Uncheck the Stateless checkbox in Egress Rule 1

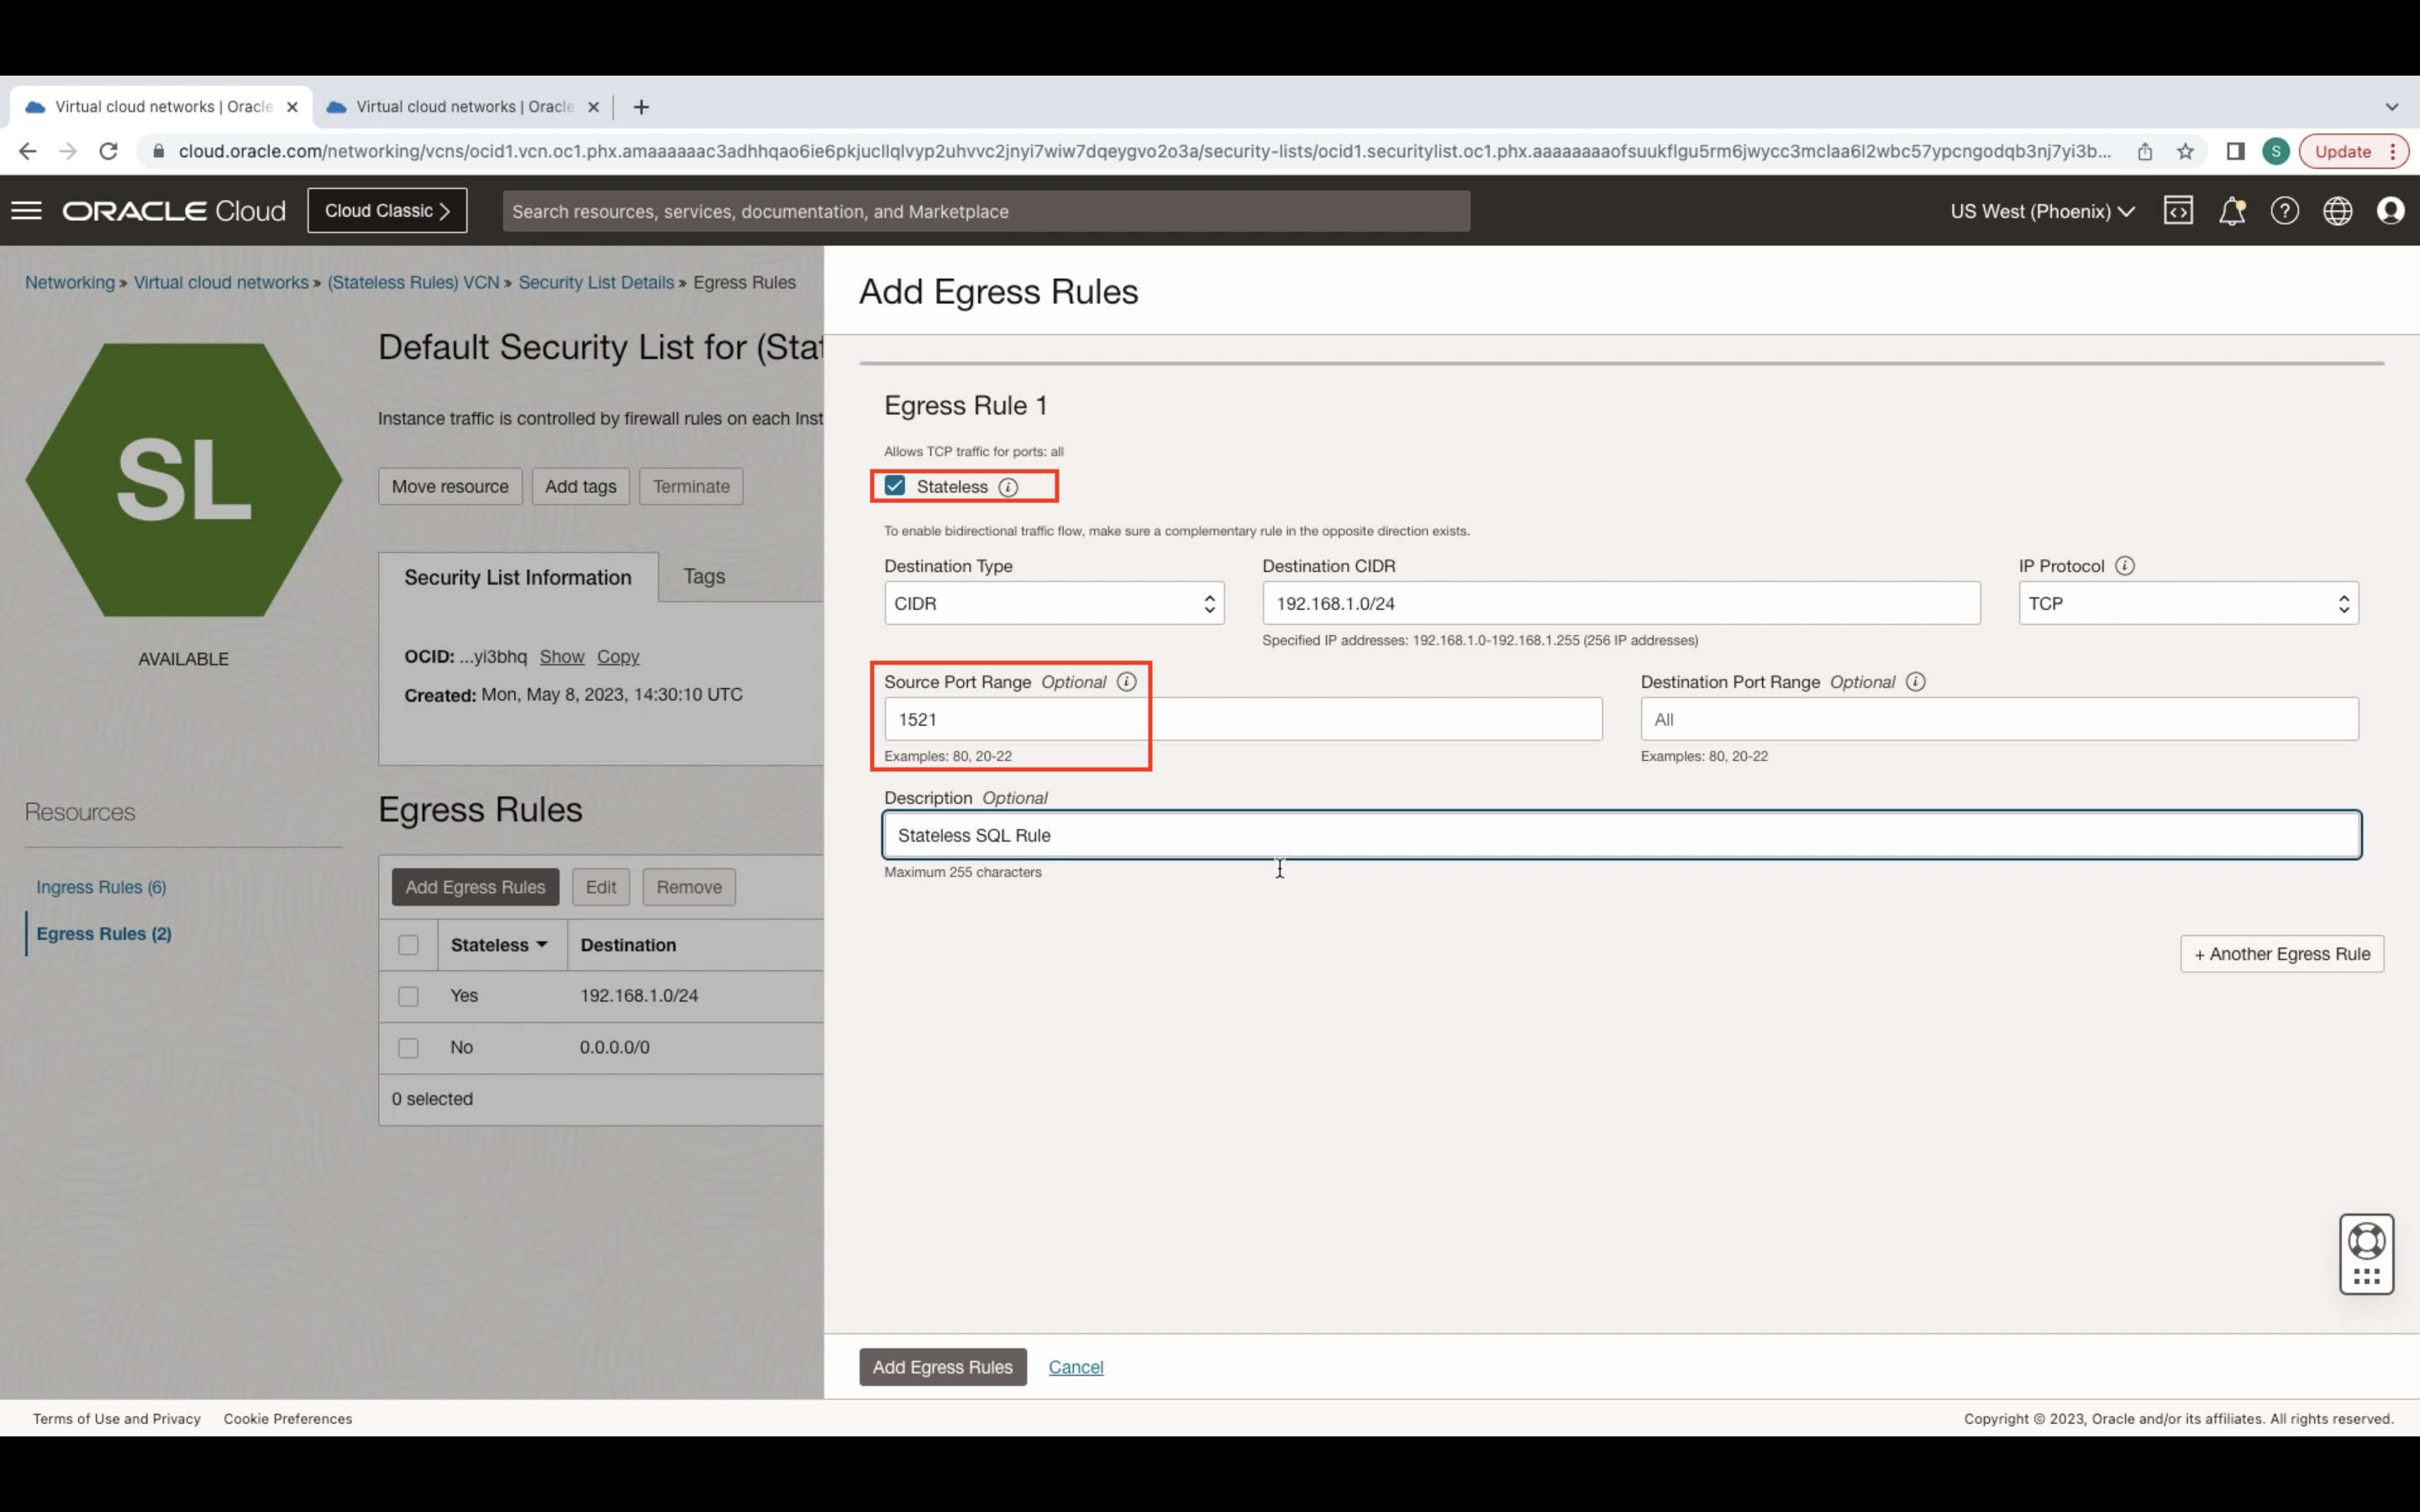(893, 485)
